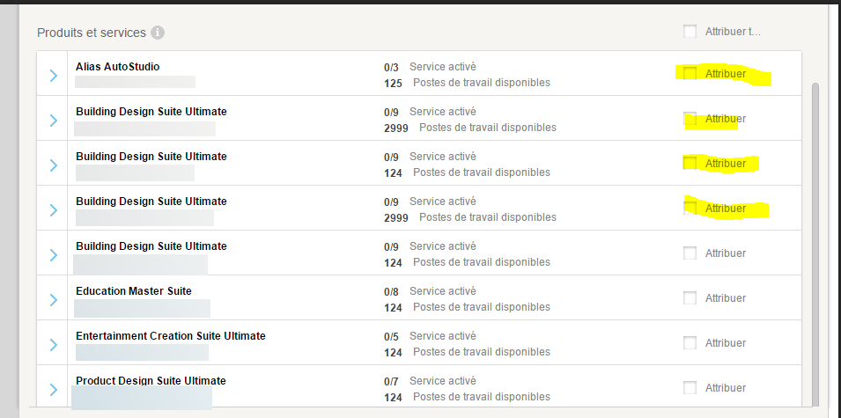Enable Attribuer for Entertainment Creation Suite Ultimate
841x418 pixels.
click(690, 342)
